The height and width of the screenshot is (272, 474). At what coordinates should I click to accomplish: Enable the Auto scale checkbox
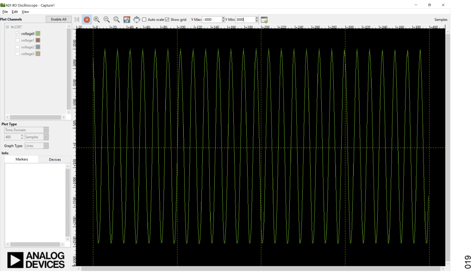click(x=144, y=19)
